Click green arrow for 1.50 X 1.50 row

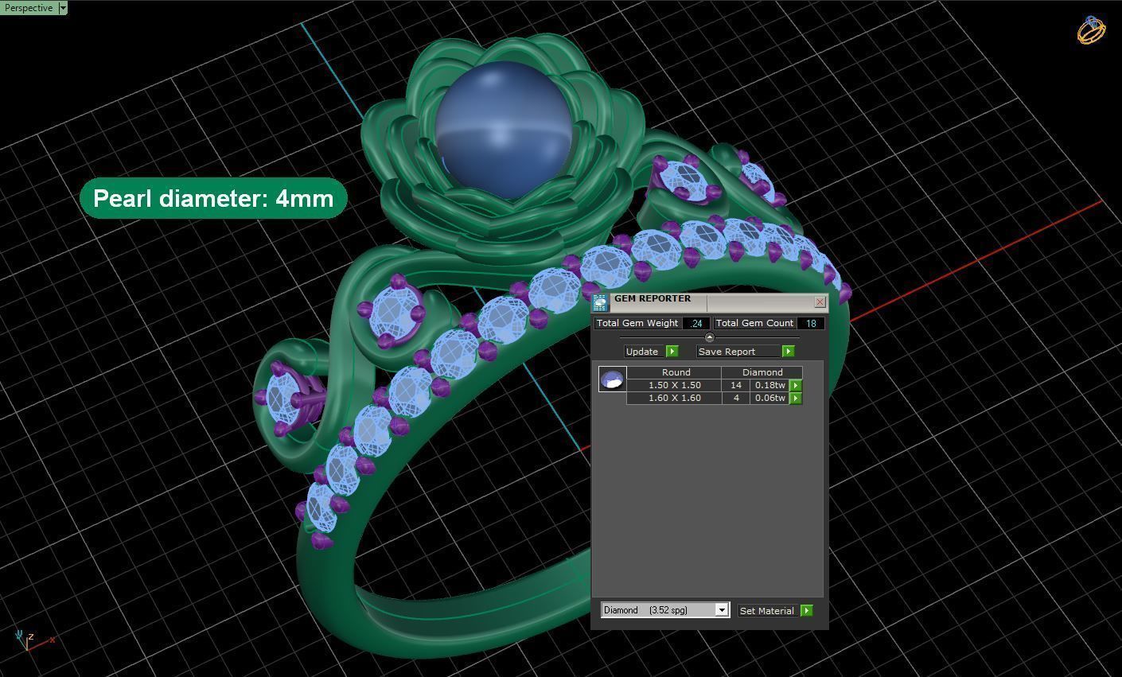tap(795, 385)
